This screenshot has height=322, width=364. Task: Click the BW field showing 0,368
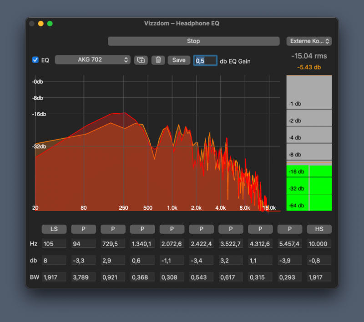pos(142,277)
